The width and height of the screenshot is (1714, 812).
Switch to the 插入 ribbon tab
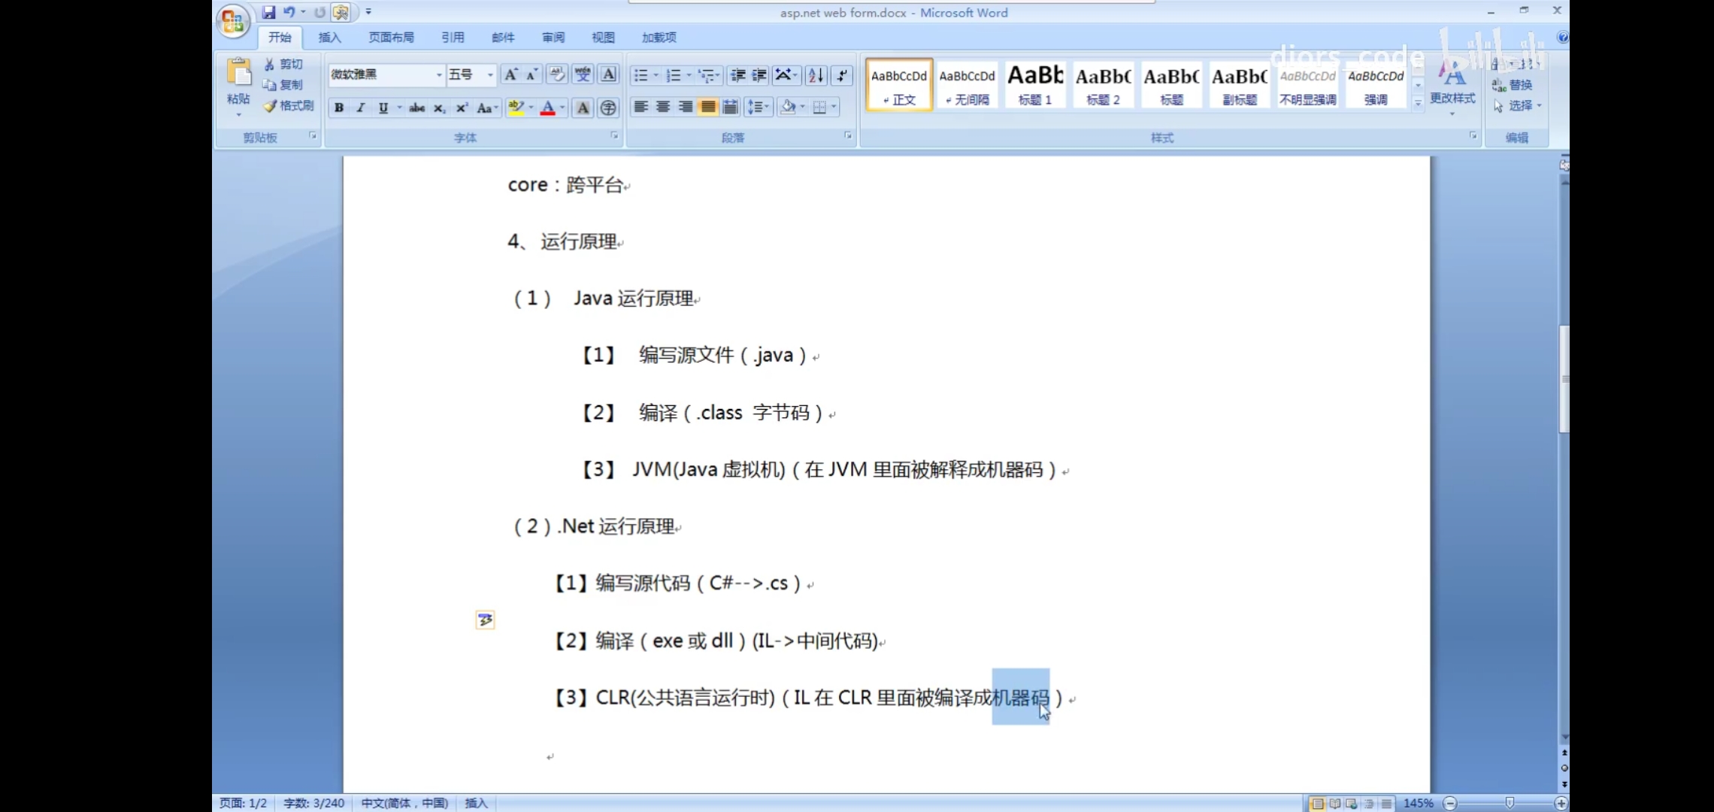coord(330,37)
